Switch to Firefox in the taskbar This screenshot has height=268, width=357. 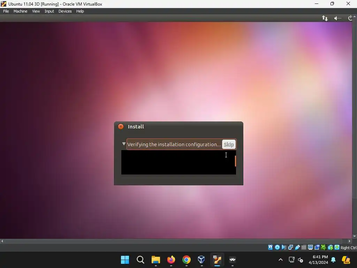point(171,260)
